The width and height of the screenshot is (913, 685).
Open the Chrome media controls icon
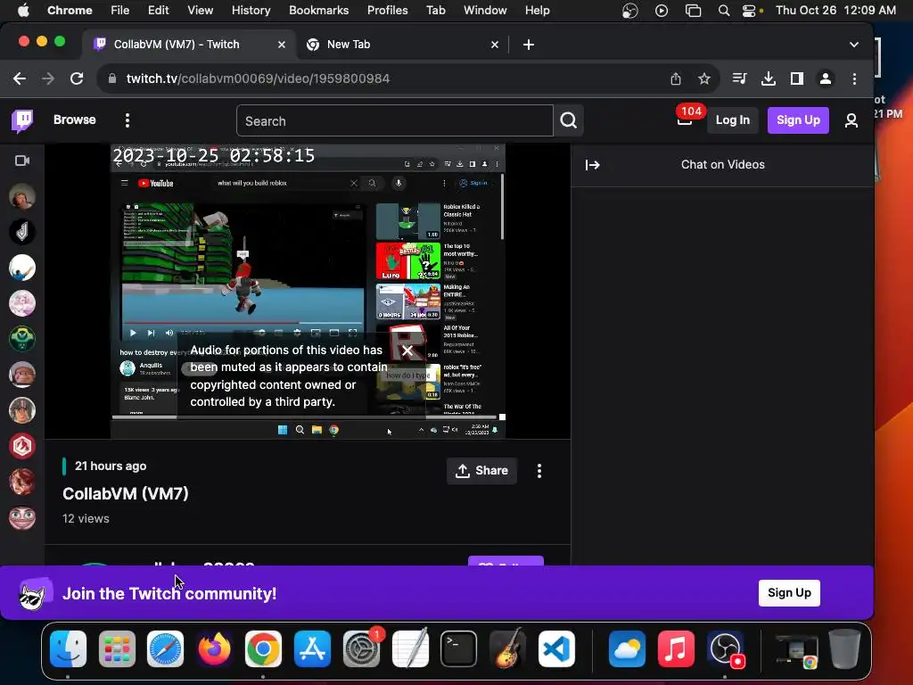tap(739, 78)
